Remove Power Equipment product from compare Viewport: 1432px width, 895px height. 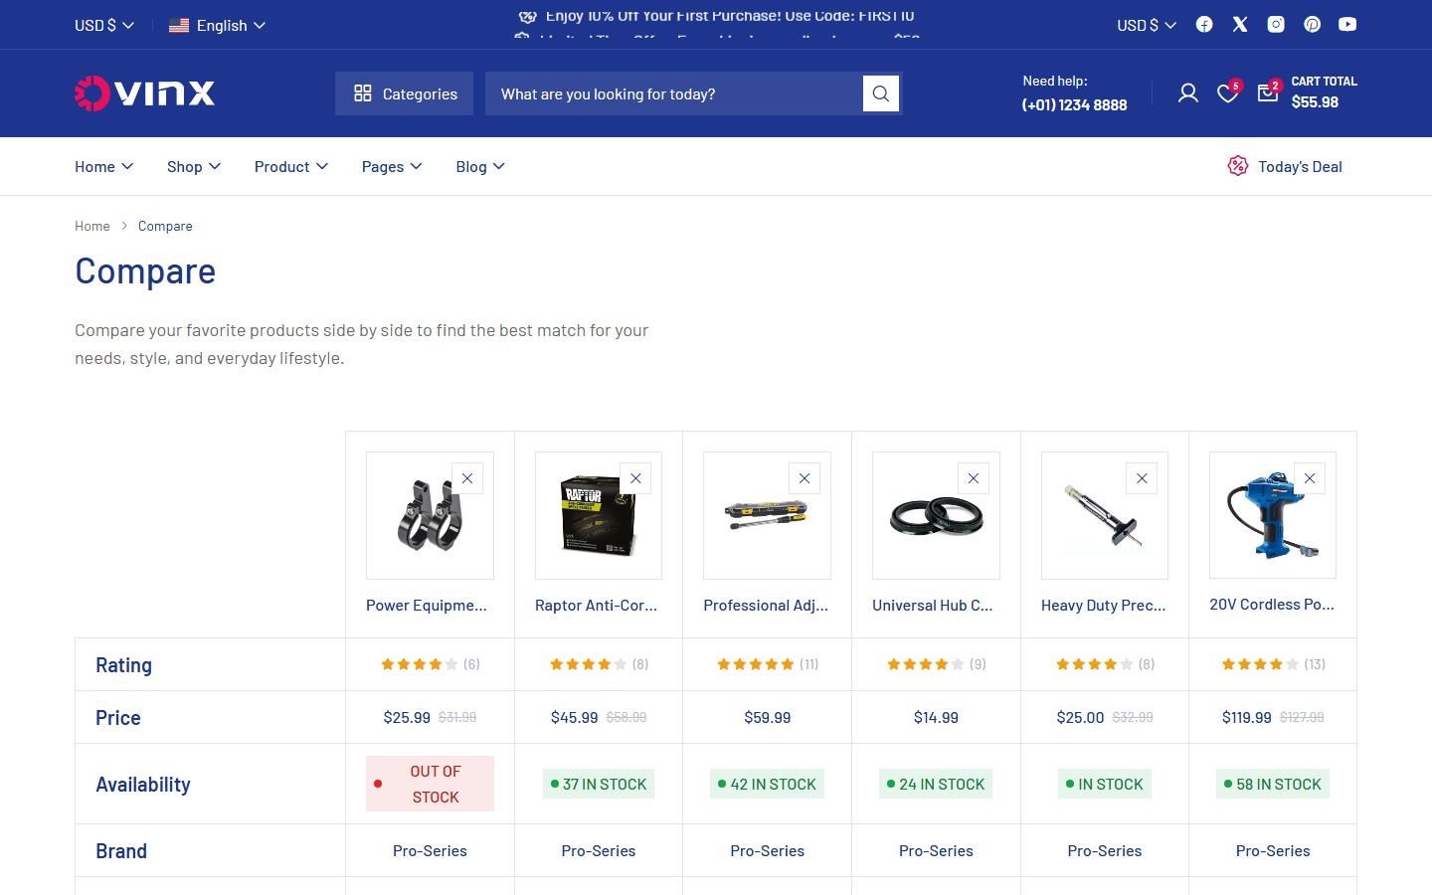467,478
